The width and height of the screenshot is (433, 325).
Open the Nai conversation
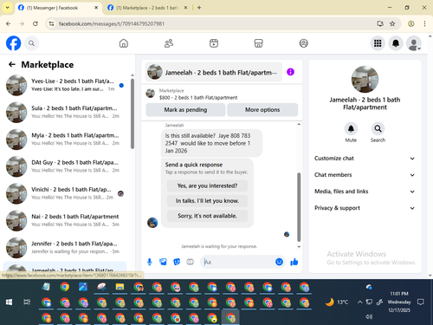pyautogui.click(x=65, y=221)
